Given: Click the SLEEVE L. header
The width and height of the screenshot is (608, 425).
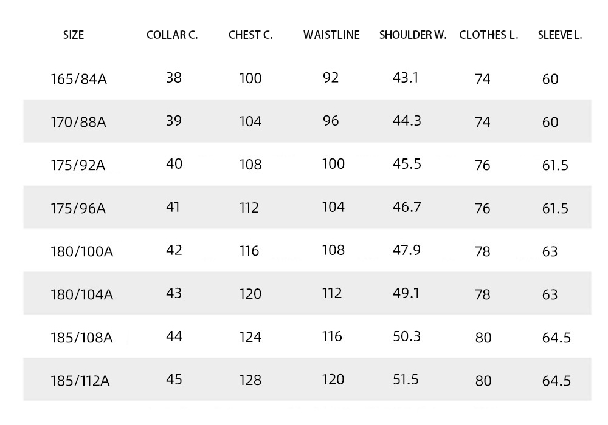Looking at the screenshot, I should coord(560,35).
